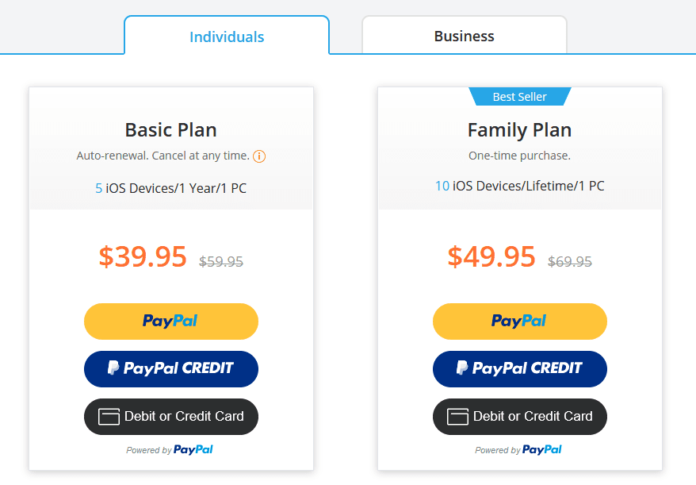Pay for Family Plan with yellow PayPal button
The height and width of the screenshot is (485, 696).
(520, 321)
